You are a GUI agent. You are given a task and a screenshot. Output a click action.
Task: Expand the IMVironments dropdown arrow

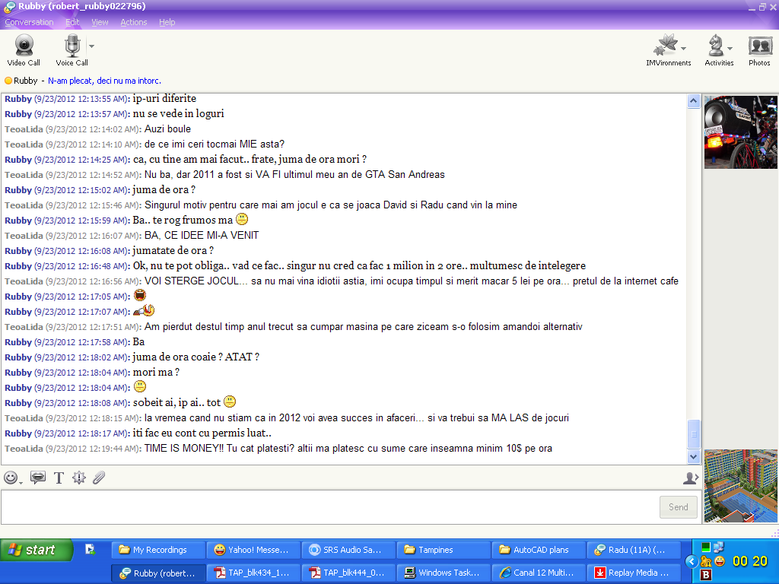(683, 48)
